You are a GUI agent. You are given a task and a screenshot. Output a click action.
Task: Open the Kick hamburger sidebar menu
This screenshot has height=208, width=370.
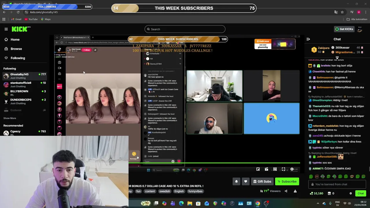tap(6, 29)
